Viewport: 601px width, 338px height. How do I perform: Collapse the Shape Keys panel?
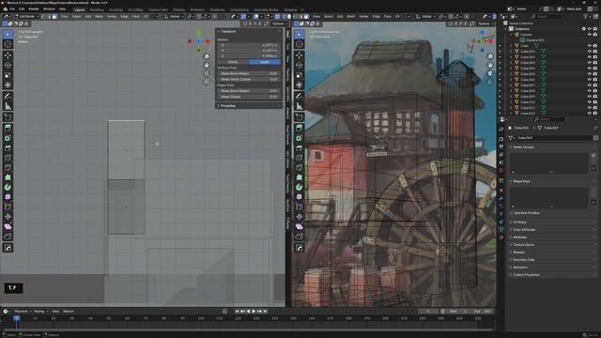(520, 181)
